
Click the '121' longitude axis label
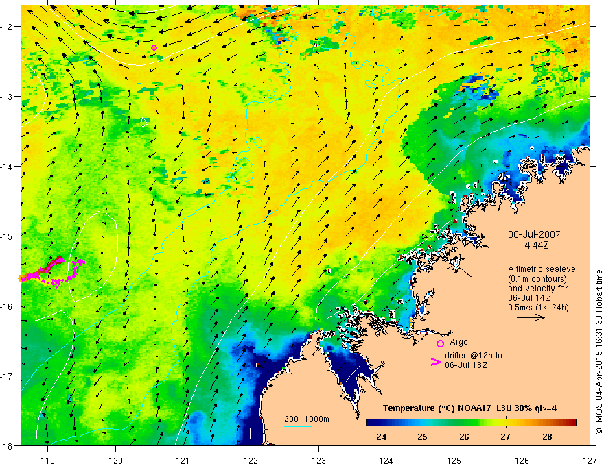tap(183, 461)
